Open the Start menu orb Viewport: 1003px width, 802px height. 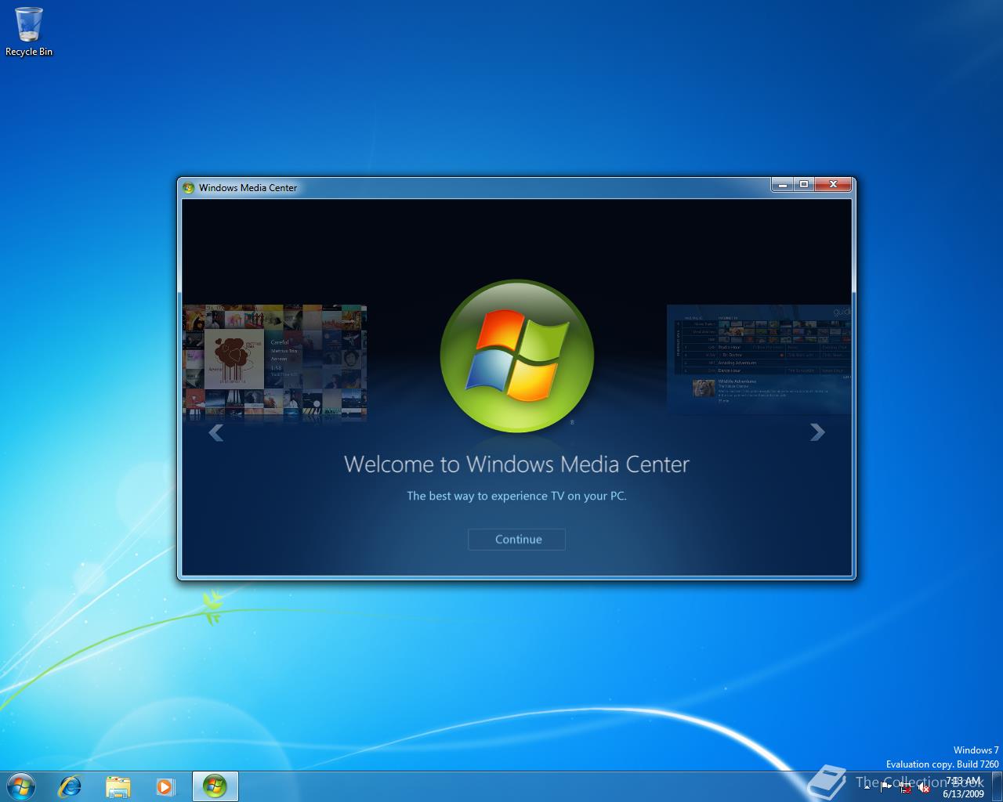20,786
